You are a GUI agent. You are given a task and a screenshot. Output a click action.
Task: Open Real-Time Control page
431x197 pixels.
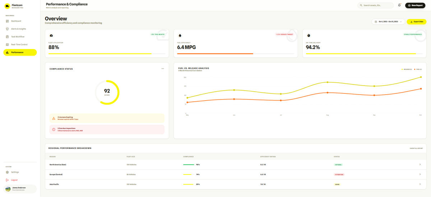[x=20, y=45]
